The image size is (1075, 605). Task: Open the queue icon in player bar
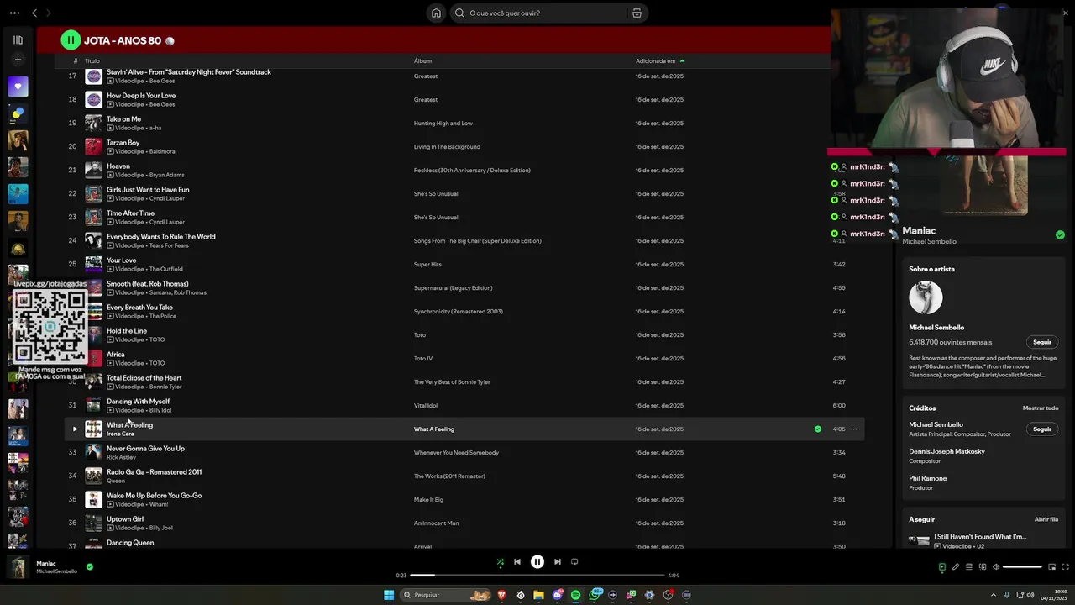click(x=968, y=567)
